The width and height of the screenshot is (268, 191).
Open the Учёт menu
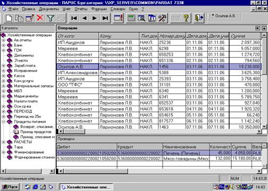66,9
